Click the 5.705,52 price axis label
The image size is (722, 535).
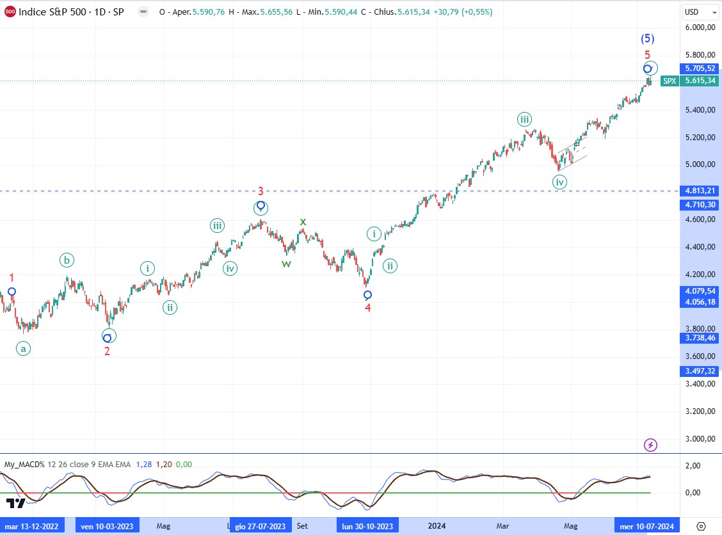pyautogui.click(x=700, y=68)
